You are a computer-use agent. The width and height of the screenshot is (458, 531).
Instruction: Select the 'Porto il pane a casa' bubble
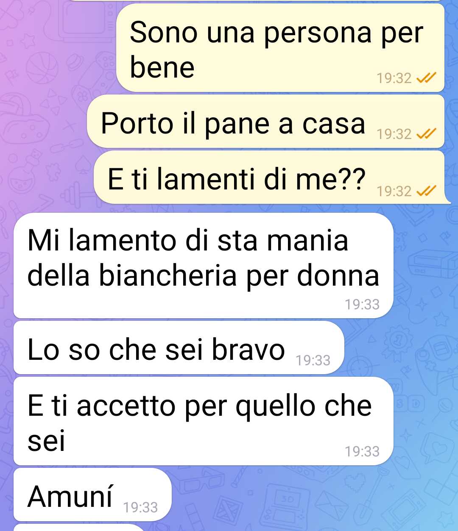(265, 122)
